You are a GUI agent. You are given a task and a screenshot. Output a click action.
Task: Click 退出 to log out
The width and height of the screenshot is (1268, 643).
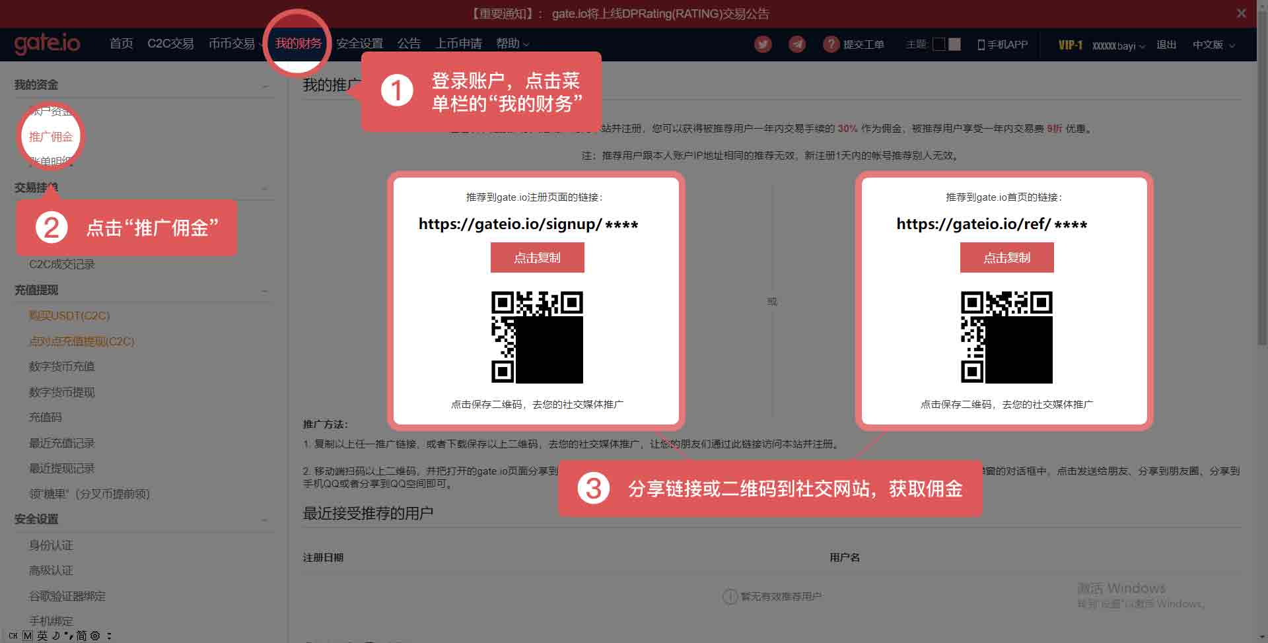pos(1166,45)
